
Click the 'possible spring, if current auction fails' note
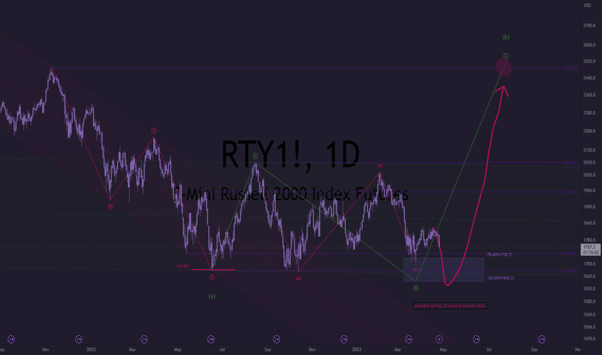coord(450,306)
